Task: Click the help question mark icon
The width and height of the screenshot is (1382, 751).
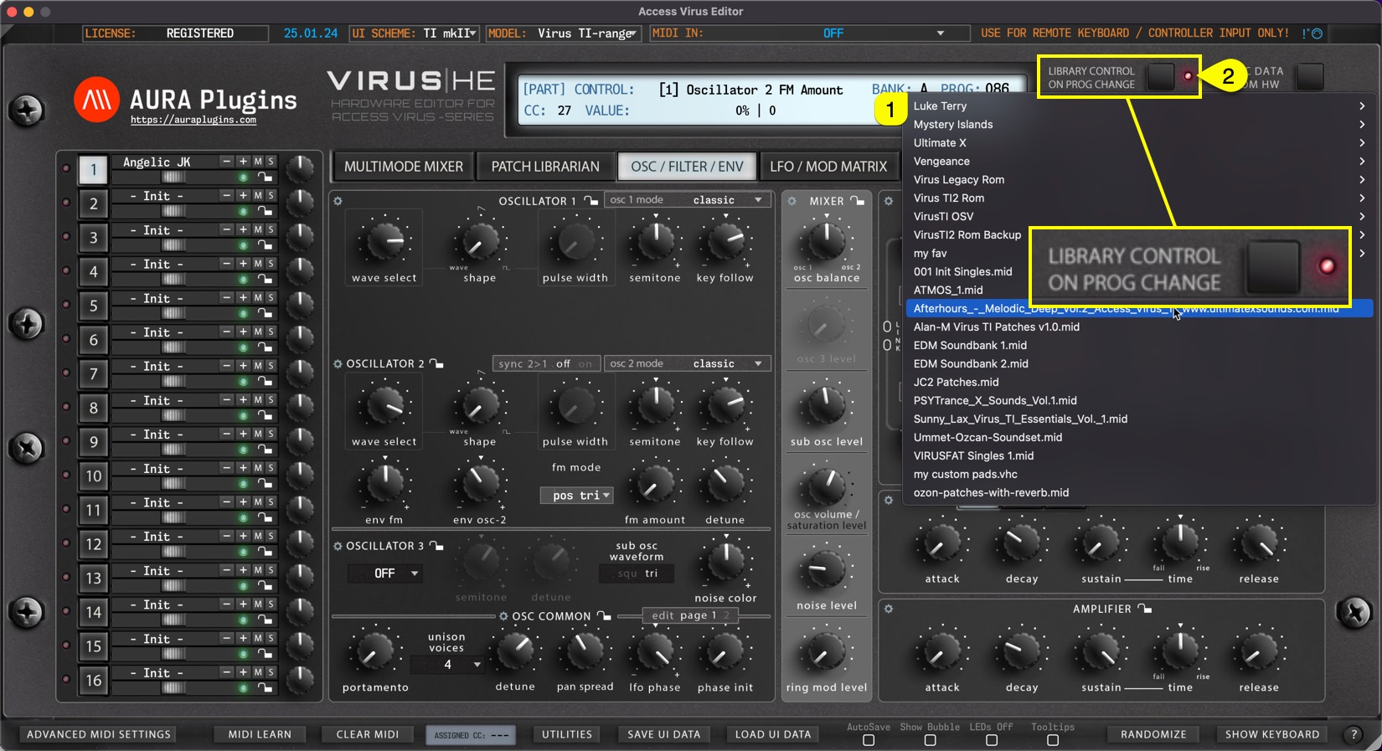Action: [1354, 734]
